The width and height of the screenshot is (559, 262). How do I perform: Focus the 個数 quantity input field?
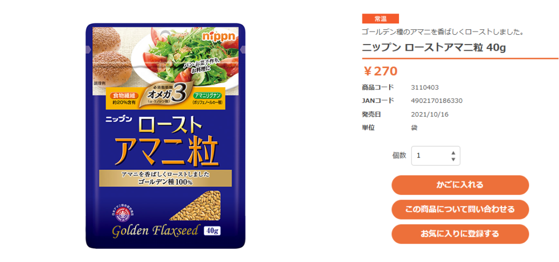(x=436, y=156)
